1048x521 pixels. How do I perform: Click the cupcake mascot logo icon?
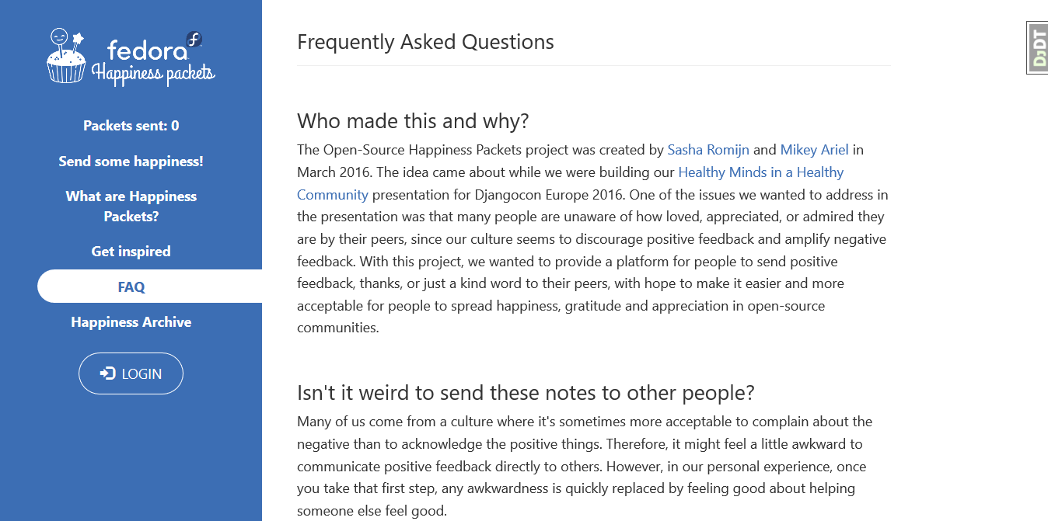pos(66,56)
